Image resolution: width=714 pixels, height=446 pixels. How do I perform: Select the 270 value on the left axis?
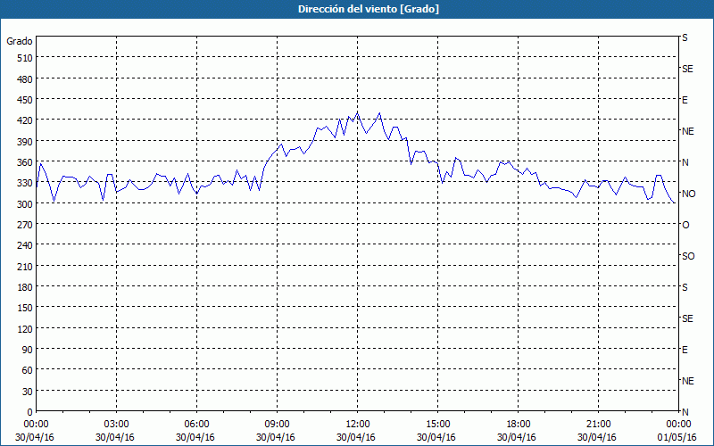pos(26,225)
